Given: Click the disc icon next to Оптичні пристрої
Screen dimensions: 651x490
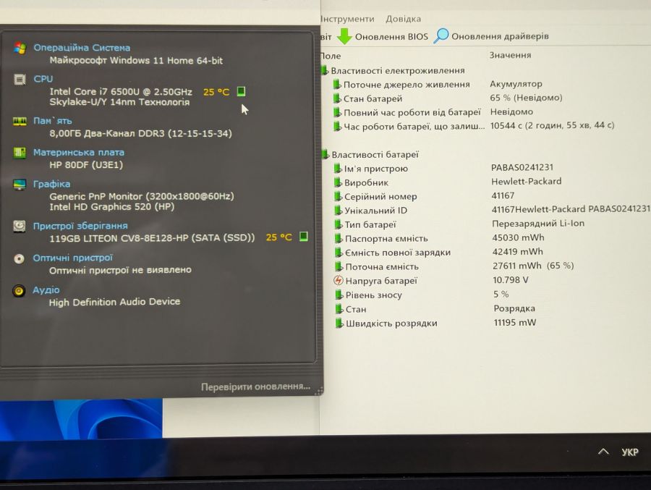Looking at the screenshot, I should [x=19, y=258].
